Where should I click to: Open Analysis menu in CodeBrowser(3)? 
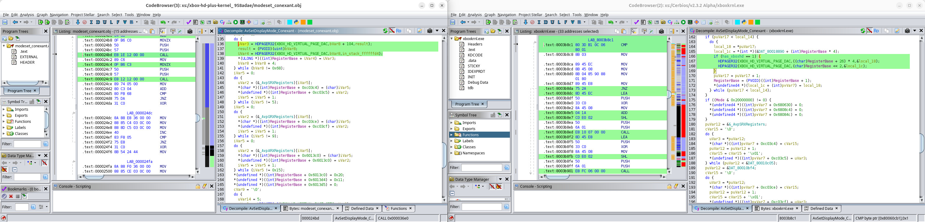[x=27, y=15]
